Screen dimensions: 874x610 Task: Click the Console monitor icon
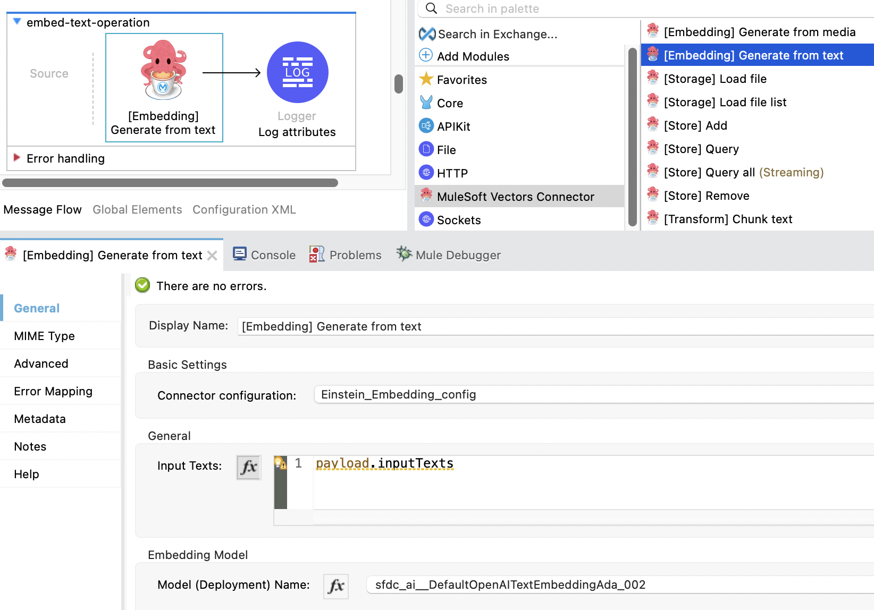click(240, 254)
